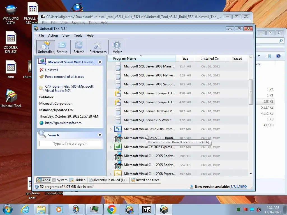Viewport: 287px width, 215px height.
Task: Select Microsoft SQL Server VSS Writer row
Action: (178, 120)
